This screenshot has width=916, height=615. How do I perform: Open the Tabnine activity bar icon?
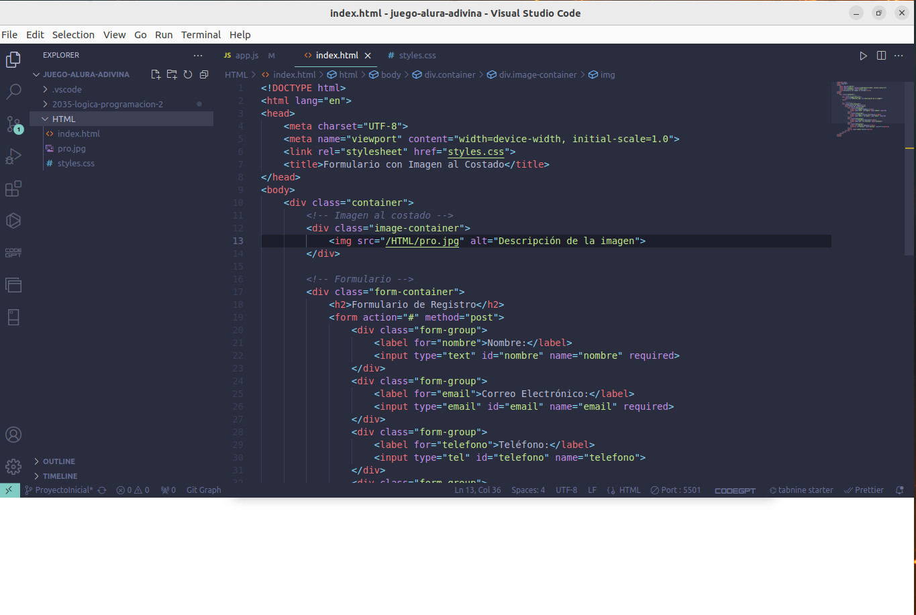point(13,221)
